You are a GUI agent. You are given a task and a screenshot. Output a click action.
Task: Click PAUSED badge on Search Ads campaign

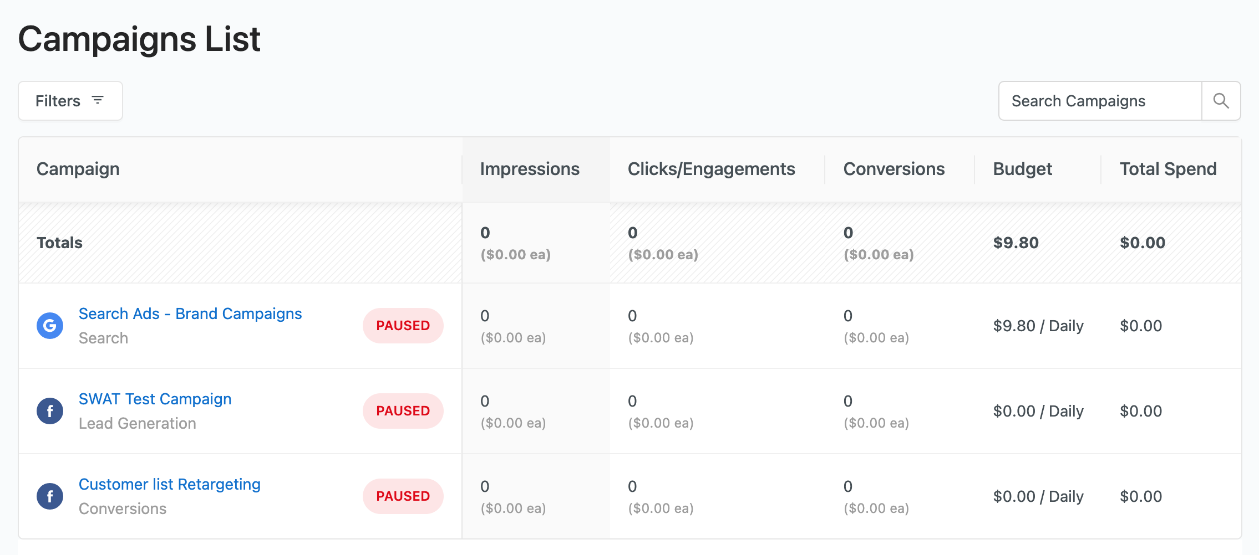403,326
